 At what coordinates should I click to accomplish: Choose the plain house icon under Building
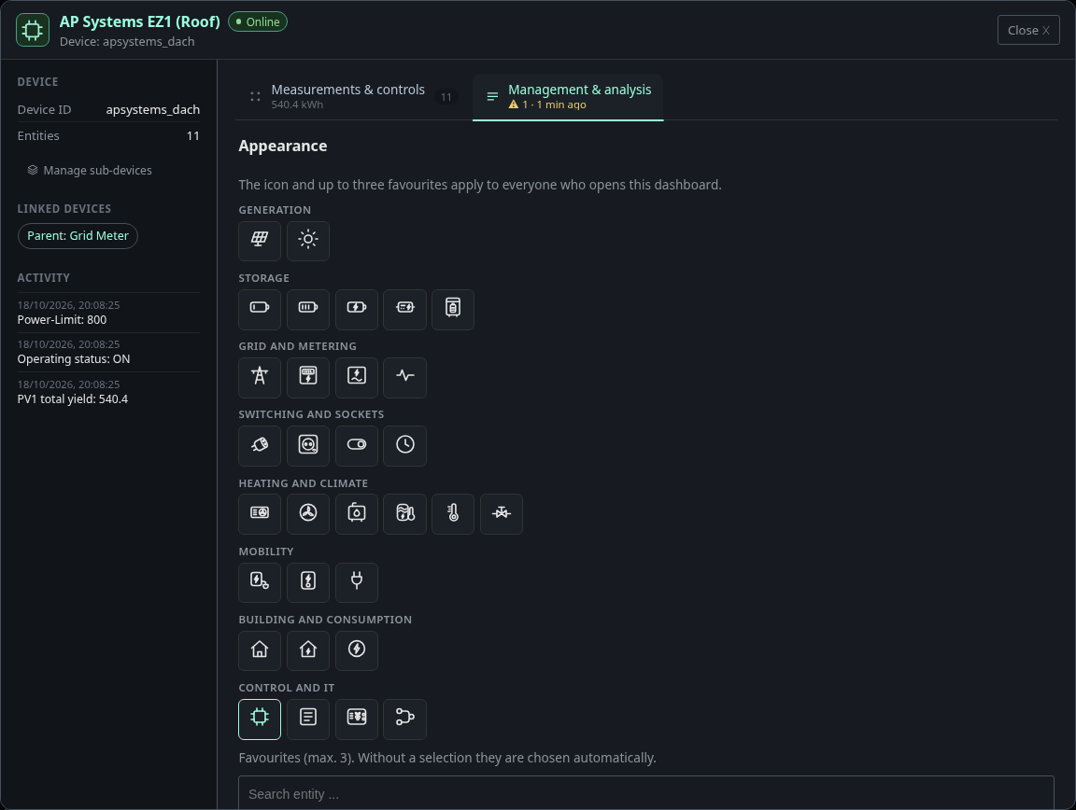(260, 650)
